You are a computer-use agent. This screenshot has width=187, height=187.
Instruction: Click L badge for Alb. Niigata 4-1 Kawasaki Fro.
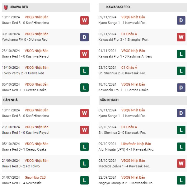tap(181, 147)
